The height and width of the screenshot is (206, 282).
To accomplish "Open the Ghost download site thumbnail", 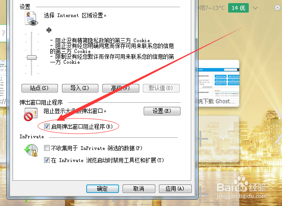I will pyautogui.click(x=219, y=83).
